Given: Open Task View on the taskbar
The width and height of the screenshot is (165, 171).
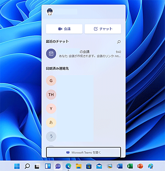Looking at the screenshot, I should coord(37,166).
